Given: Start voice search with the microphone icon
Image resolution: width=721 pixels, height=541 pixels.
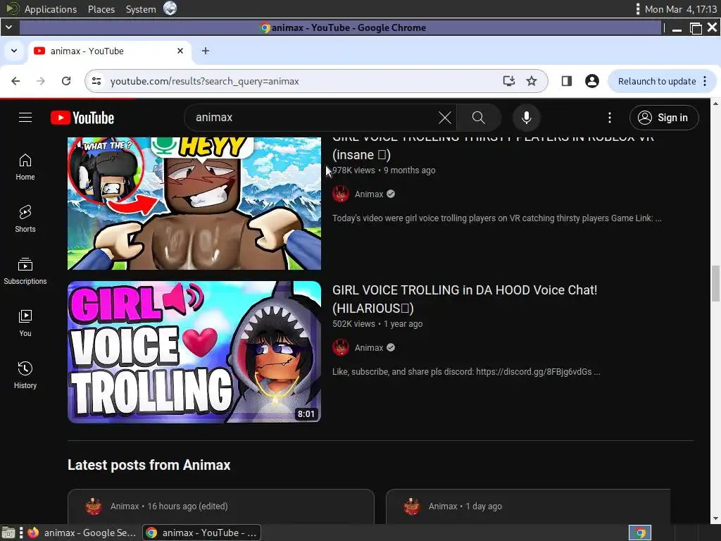Looking at the screenshot, I should pyautogui.click(x=527, y=118).
